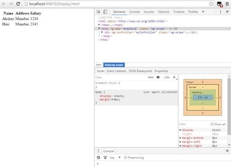Open the Properties sub-tab
The height and width of the screenshot is (167, 231).
point(161,71)
